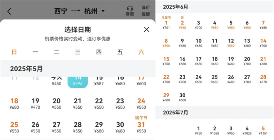Select May 18 priced ¥680
The image size is (274, 140).
14,104
